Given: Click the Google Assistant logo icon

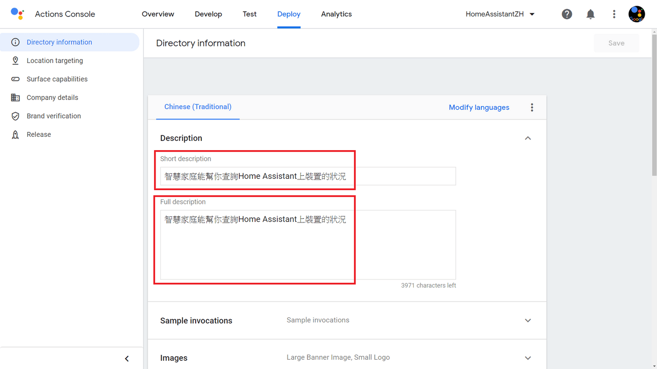Looking at the screenshot, I should (17, 14).
